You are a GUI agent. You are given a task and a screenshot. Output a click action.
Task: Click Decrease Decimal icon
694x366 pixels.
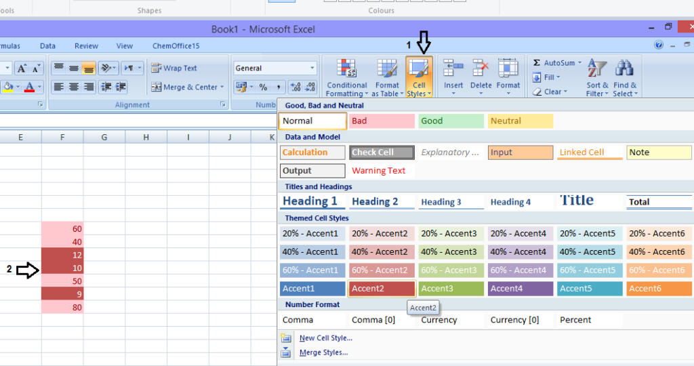pyautogui.click(x=310, y=87)
